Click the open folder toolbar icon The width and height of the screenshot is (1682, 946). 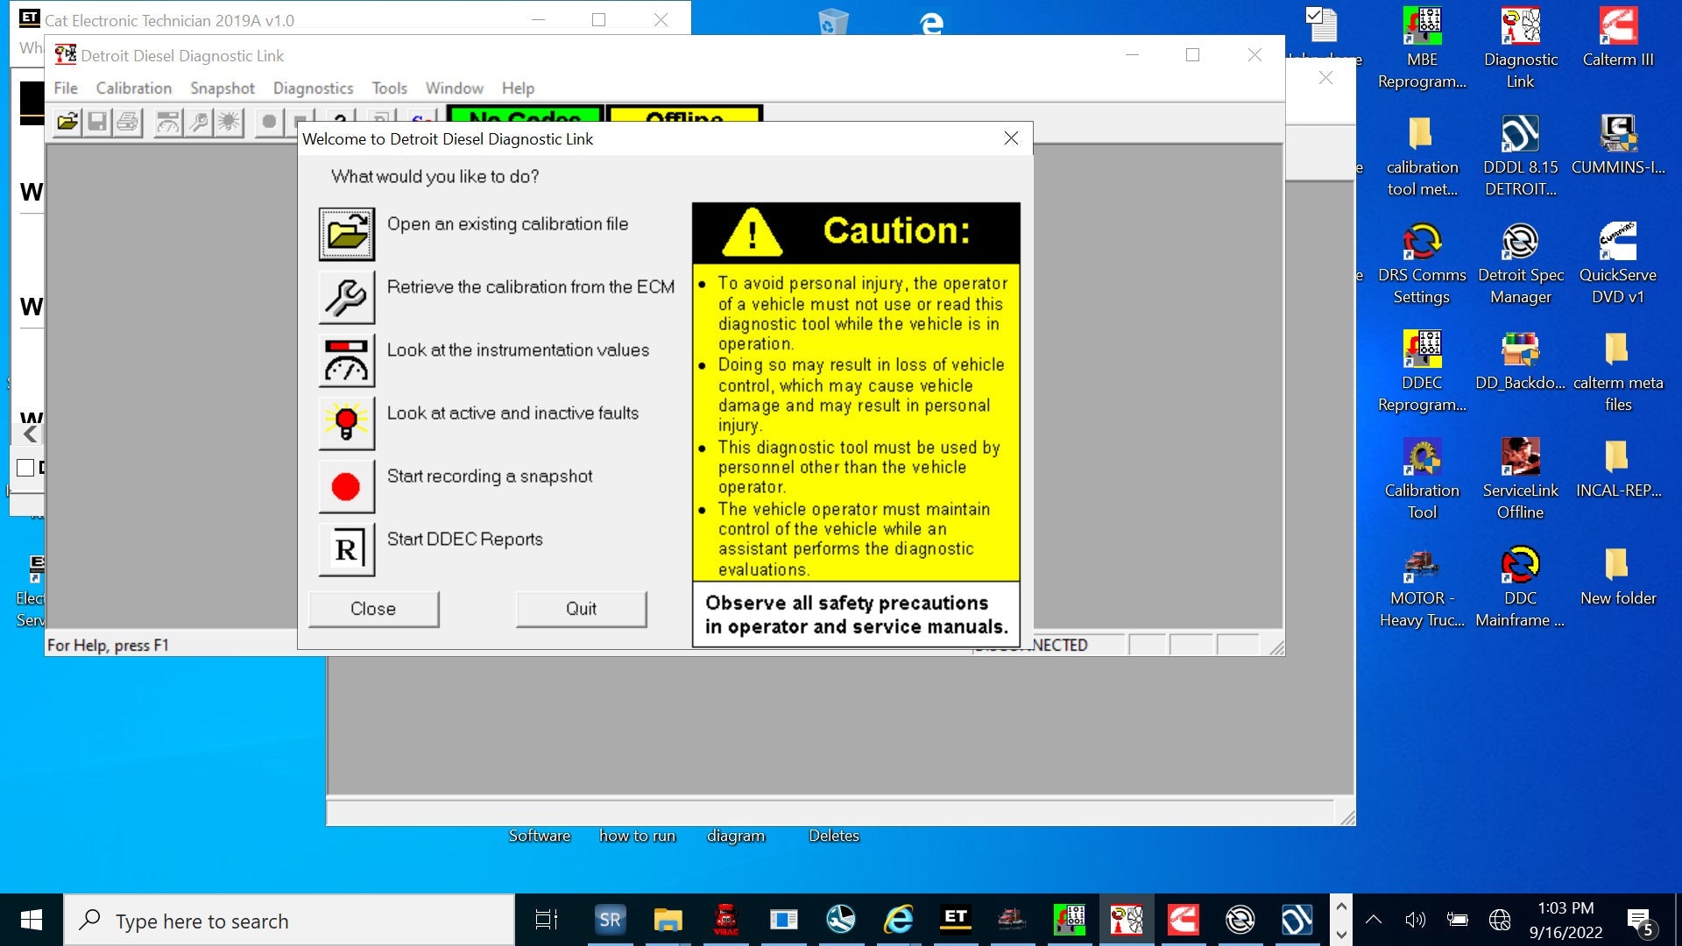coord(67,122)
